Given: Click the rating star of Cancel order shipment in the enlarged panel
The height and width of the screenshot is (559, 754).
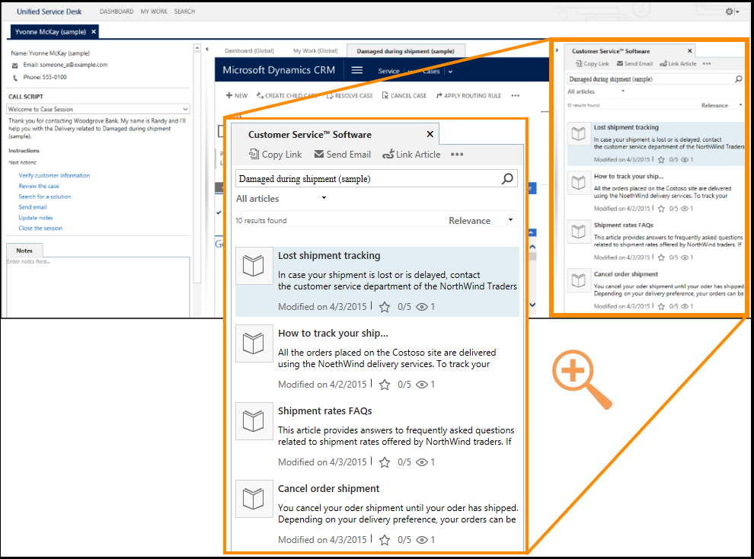Looking at the screenshot, I should click(385, 540).
